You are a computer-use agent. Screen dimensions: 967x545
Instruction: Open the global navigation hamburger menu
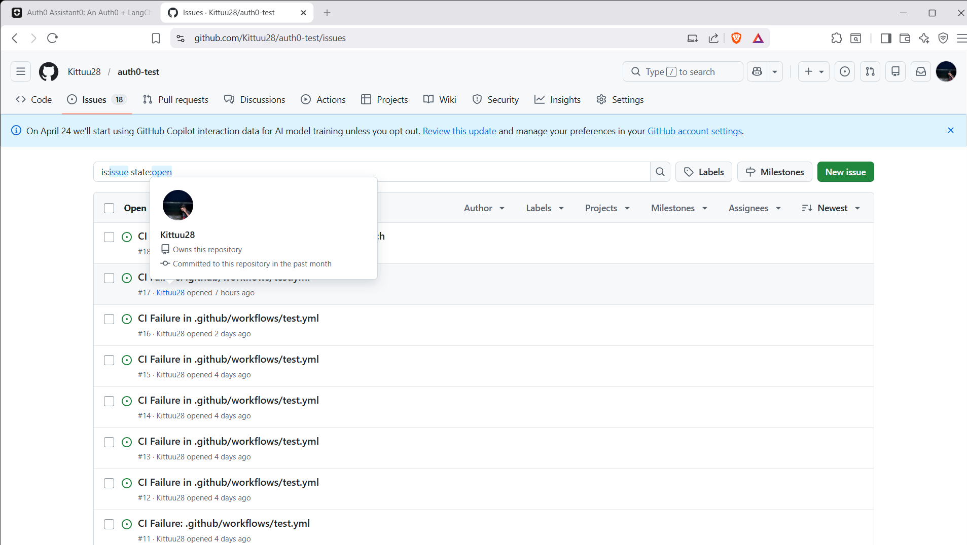(21, 72)
